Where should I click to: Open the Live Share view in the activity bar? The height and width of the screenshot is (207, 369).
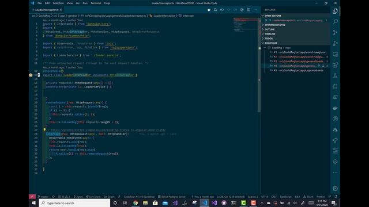(x=335, y=140)
